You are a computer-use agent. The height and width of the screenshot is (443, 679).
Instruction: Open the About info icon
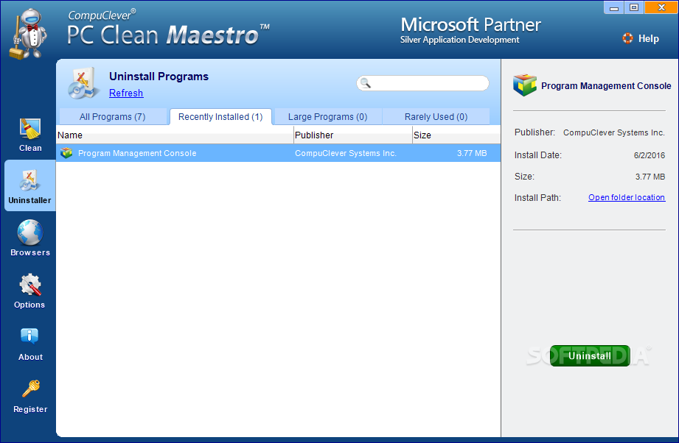[29, 336]
